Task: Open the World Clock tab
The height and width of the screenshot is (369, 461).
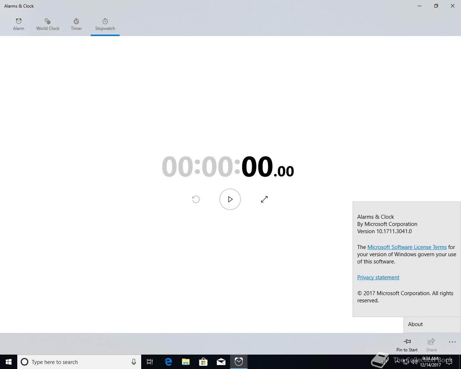Action: click(48, 25)
